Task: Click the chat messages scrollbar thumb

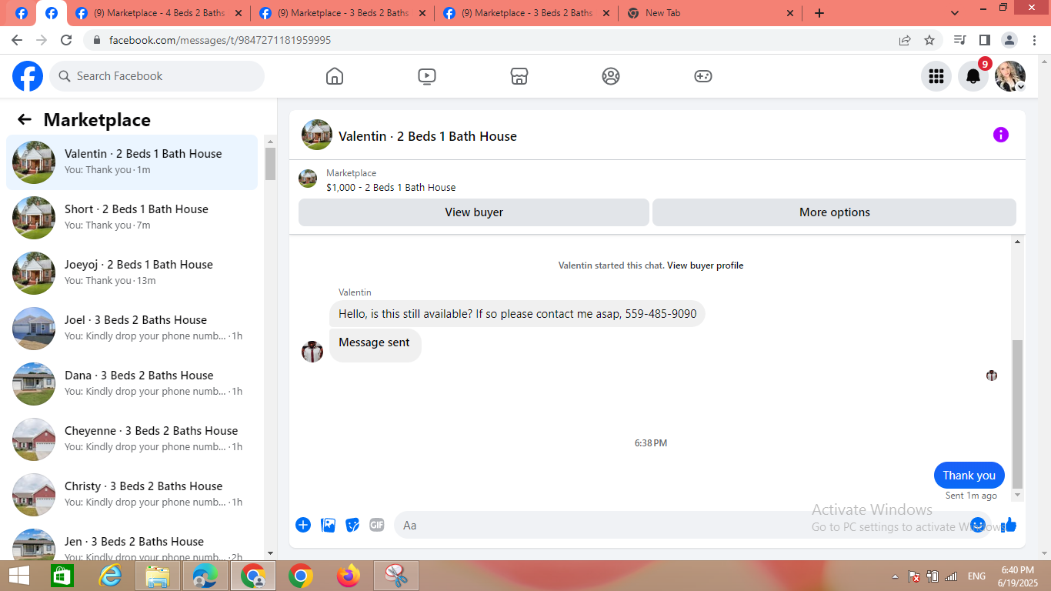Action: [x=1018, y=414]
